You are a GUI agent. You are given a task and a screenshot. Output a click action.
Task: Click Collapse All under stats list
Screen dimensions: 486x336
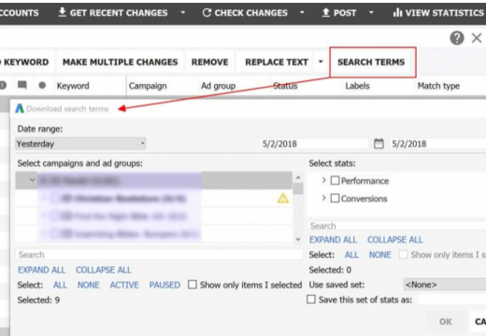pos(395,240)
